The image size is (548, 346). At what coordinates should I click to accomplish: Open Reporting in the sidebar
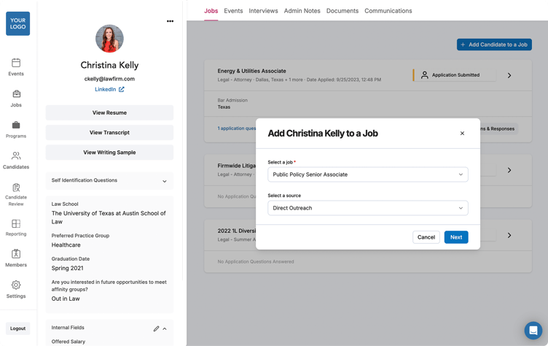coord(16,228)
